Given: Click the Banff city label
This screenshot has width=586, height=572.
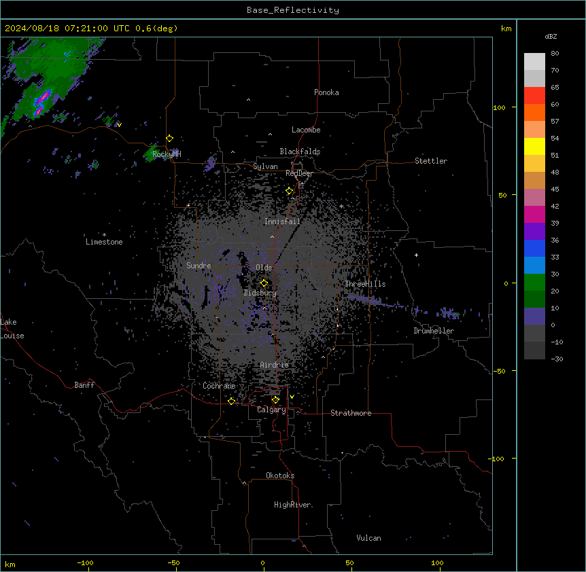Looking at the screenshot, I should coord(84,385).
